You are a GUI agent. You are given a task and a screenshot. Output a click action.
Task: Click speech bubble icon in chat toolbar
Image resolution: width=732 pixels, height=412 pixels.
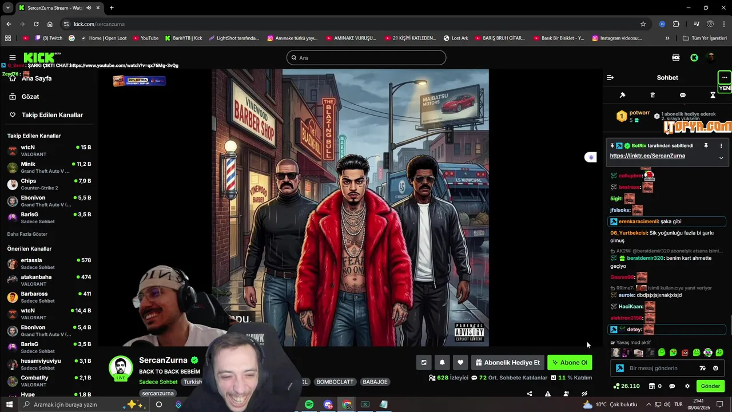(683, 95)
